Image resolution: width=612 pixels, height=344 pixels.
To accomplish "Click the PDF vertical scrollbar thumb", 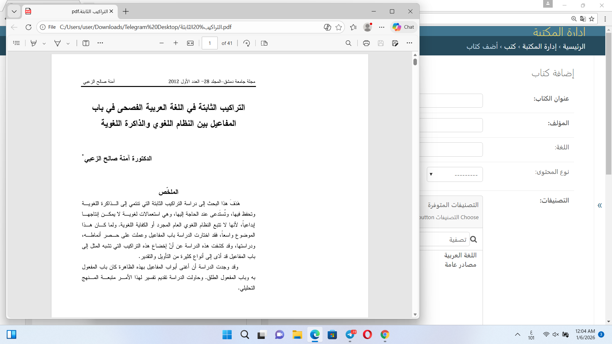I will [x=415, y=62].
